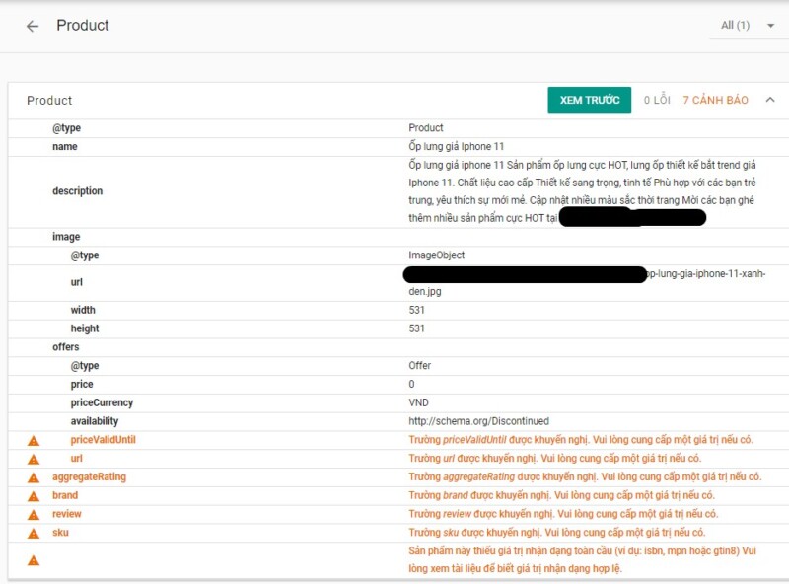Open the All (1) filter dropdown
Image resolution: width=789 pixels, height=584 pixels.
tap(746, 25)
